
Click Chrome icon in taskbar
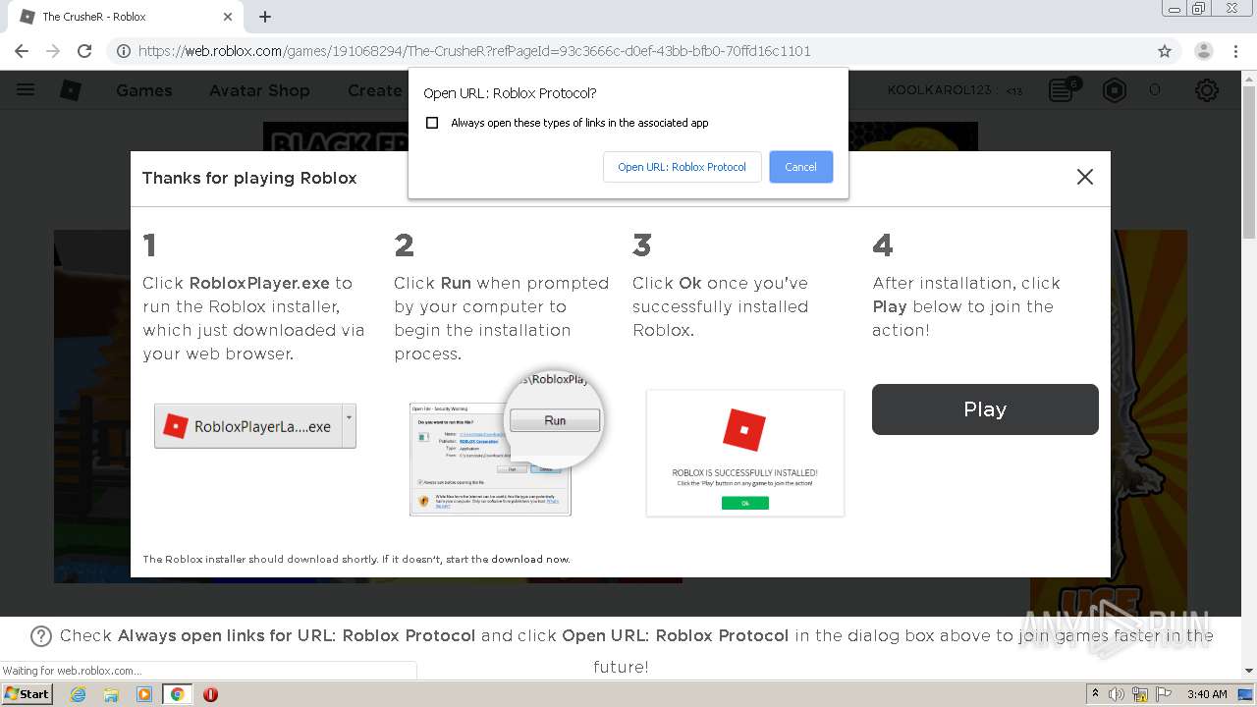177,694
